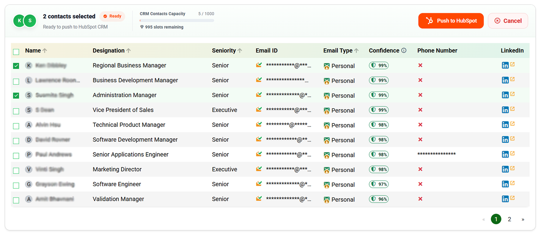Jump to last page with double chevron
Viewport: 541px width, 236px height.
(x=523, y=219)
